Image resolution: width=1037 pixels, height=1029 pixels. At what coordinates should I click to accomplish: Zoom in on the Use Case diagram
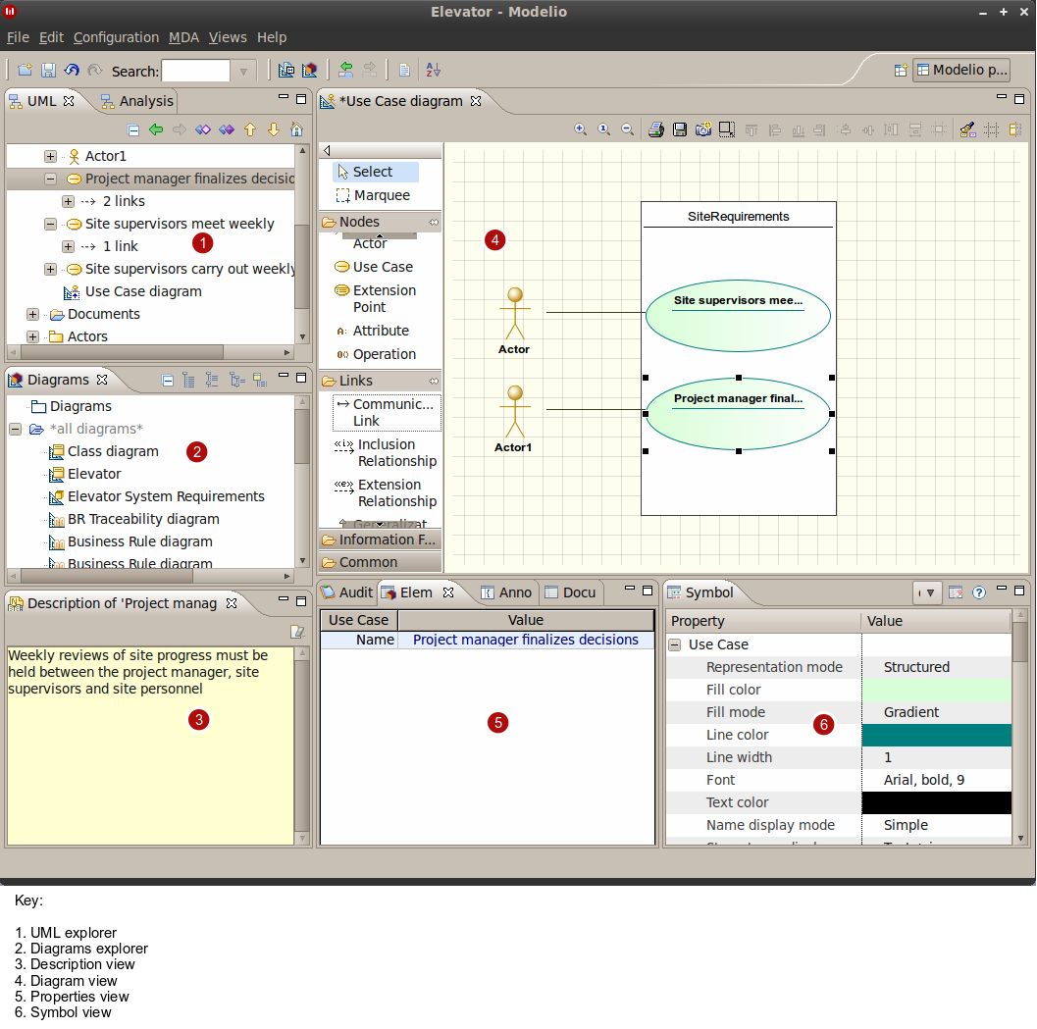point(580,129)
